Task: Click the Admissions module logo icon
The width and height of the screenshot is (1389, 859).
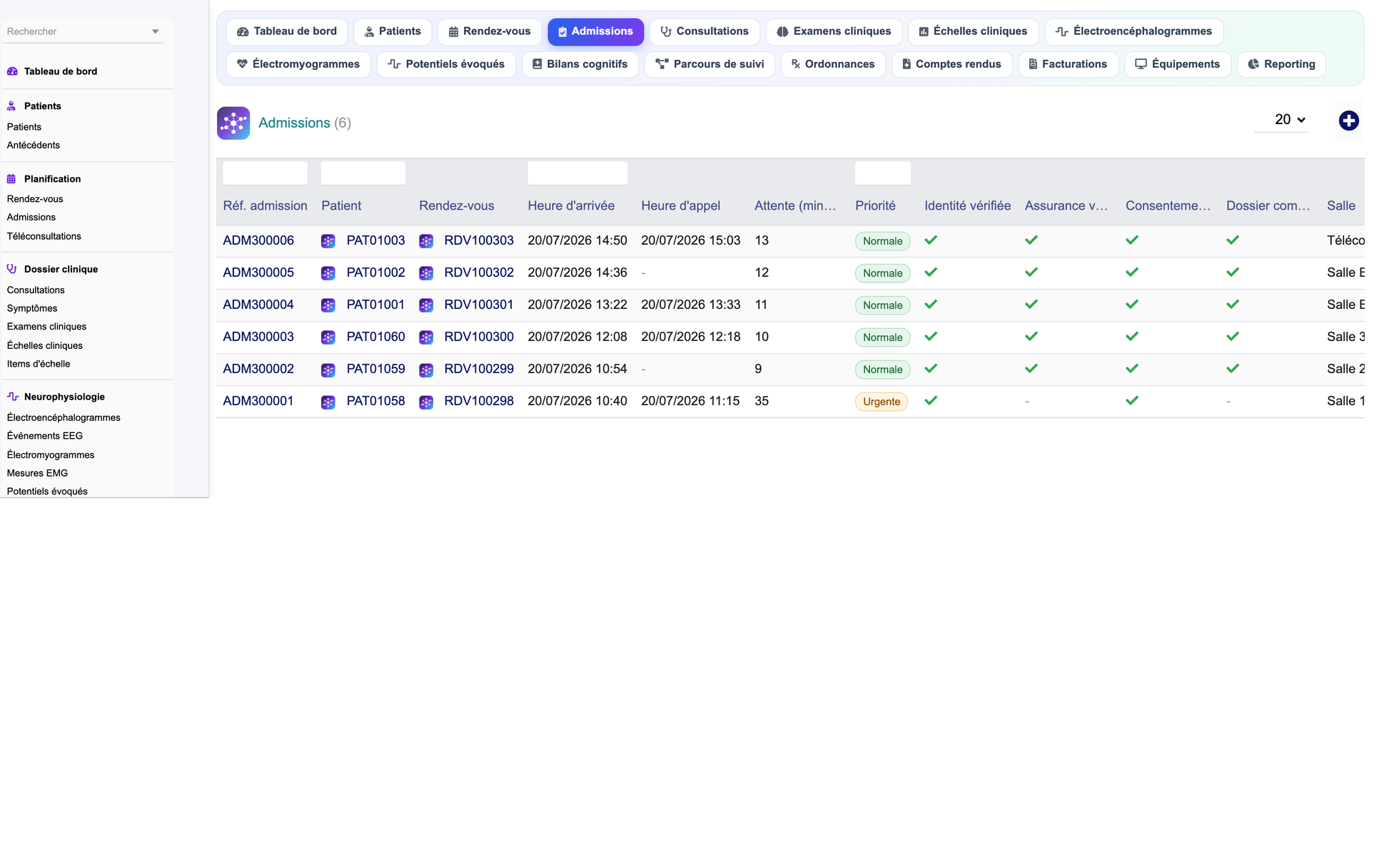Action: [233, 123]
